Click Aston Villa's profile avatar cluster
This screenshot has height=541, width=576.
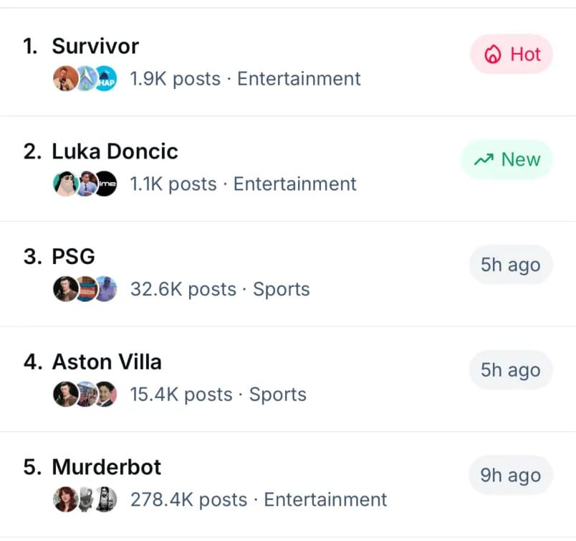85,395
